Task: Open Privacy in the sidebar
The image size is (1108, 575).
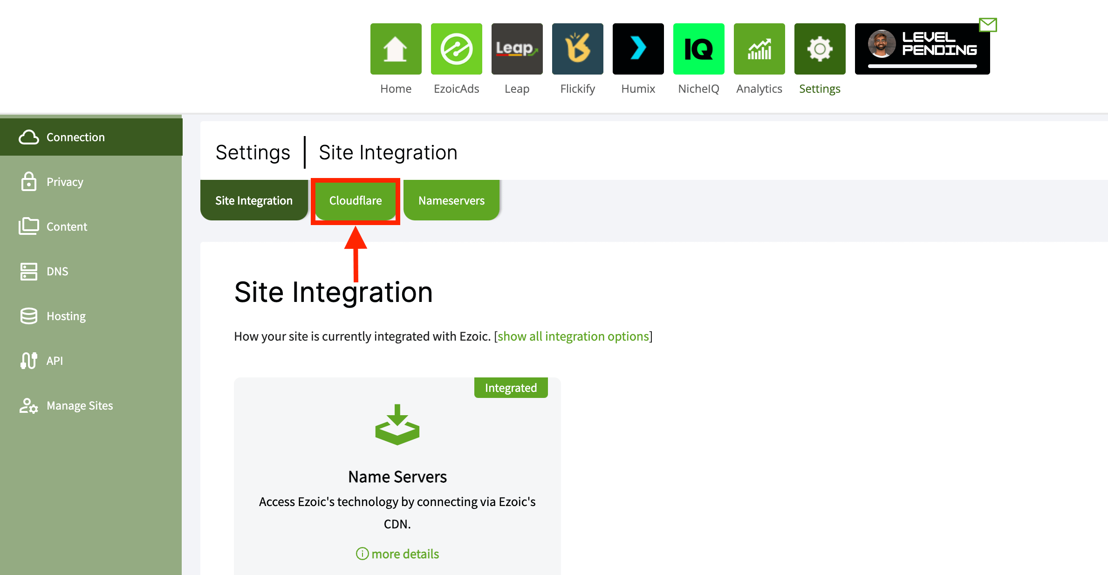Action: [x=91, y=182]
